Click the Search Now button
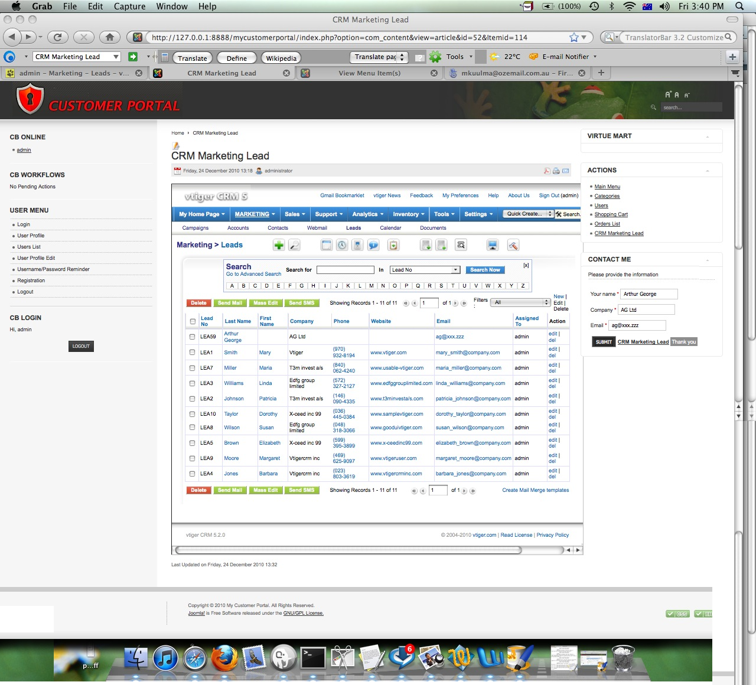The height and width of the screenshot is (685, 756). (x=485, y=270)
